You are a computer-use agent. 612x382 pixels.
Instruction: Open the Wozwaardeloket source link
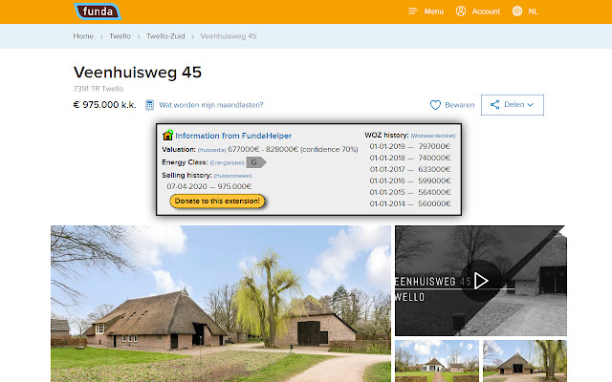433,136
